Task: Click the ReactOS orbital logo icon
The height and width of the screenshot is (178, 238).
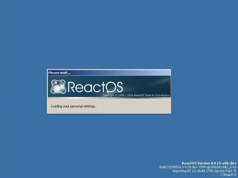Action: [58, 87]
